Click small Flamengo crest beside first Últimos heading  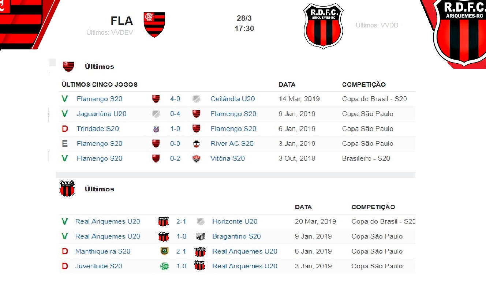point(68,66)
